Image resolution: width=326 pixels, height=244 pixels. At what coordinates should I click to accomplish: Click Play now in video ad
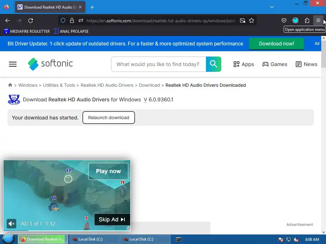click(108, 171)
